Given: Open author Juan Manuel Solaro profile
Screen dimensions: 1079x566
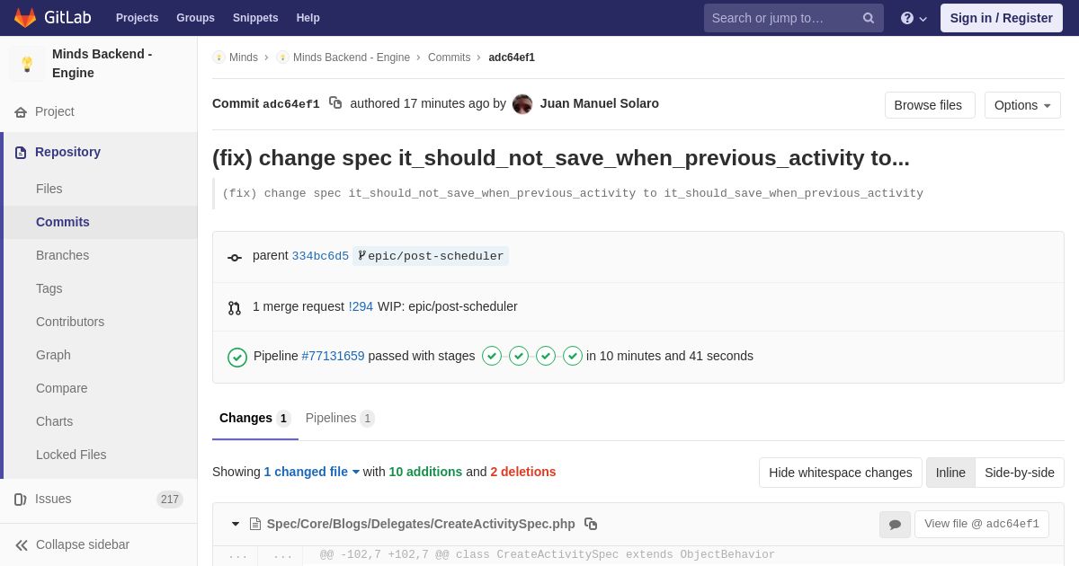Looking at the screenshot, I should [x=600, y=103].
